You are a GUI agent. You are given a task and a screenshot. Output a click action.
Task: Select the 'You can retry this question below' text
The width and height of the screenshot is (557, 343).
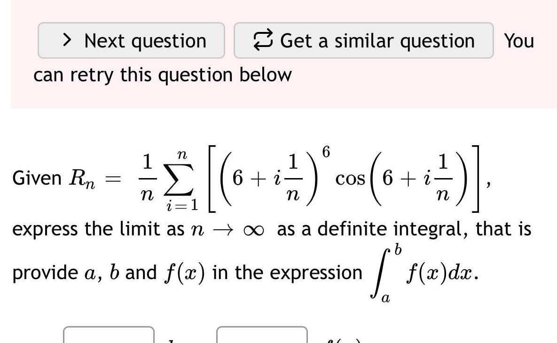click(164, 74)
